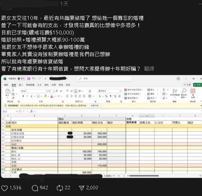Click the Clear eraser icon
The width and height of the screenshot is (202, 196).
coord(164,98)
